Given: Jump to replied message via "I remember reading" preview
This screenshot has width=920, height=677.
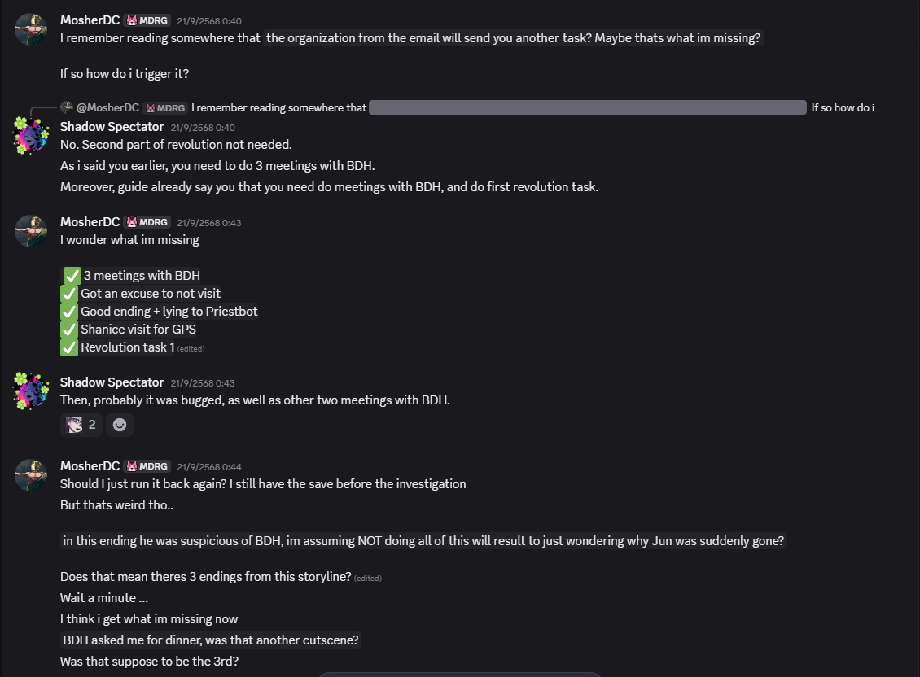Looking at the screenshot, I should (278, 107).
